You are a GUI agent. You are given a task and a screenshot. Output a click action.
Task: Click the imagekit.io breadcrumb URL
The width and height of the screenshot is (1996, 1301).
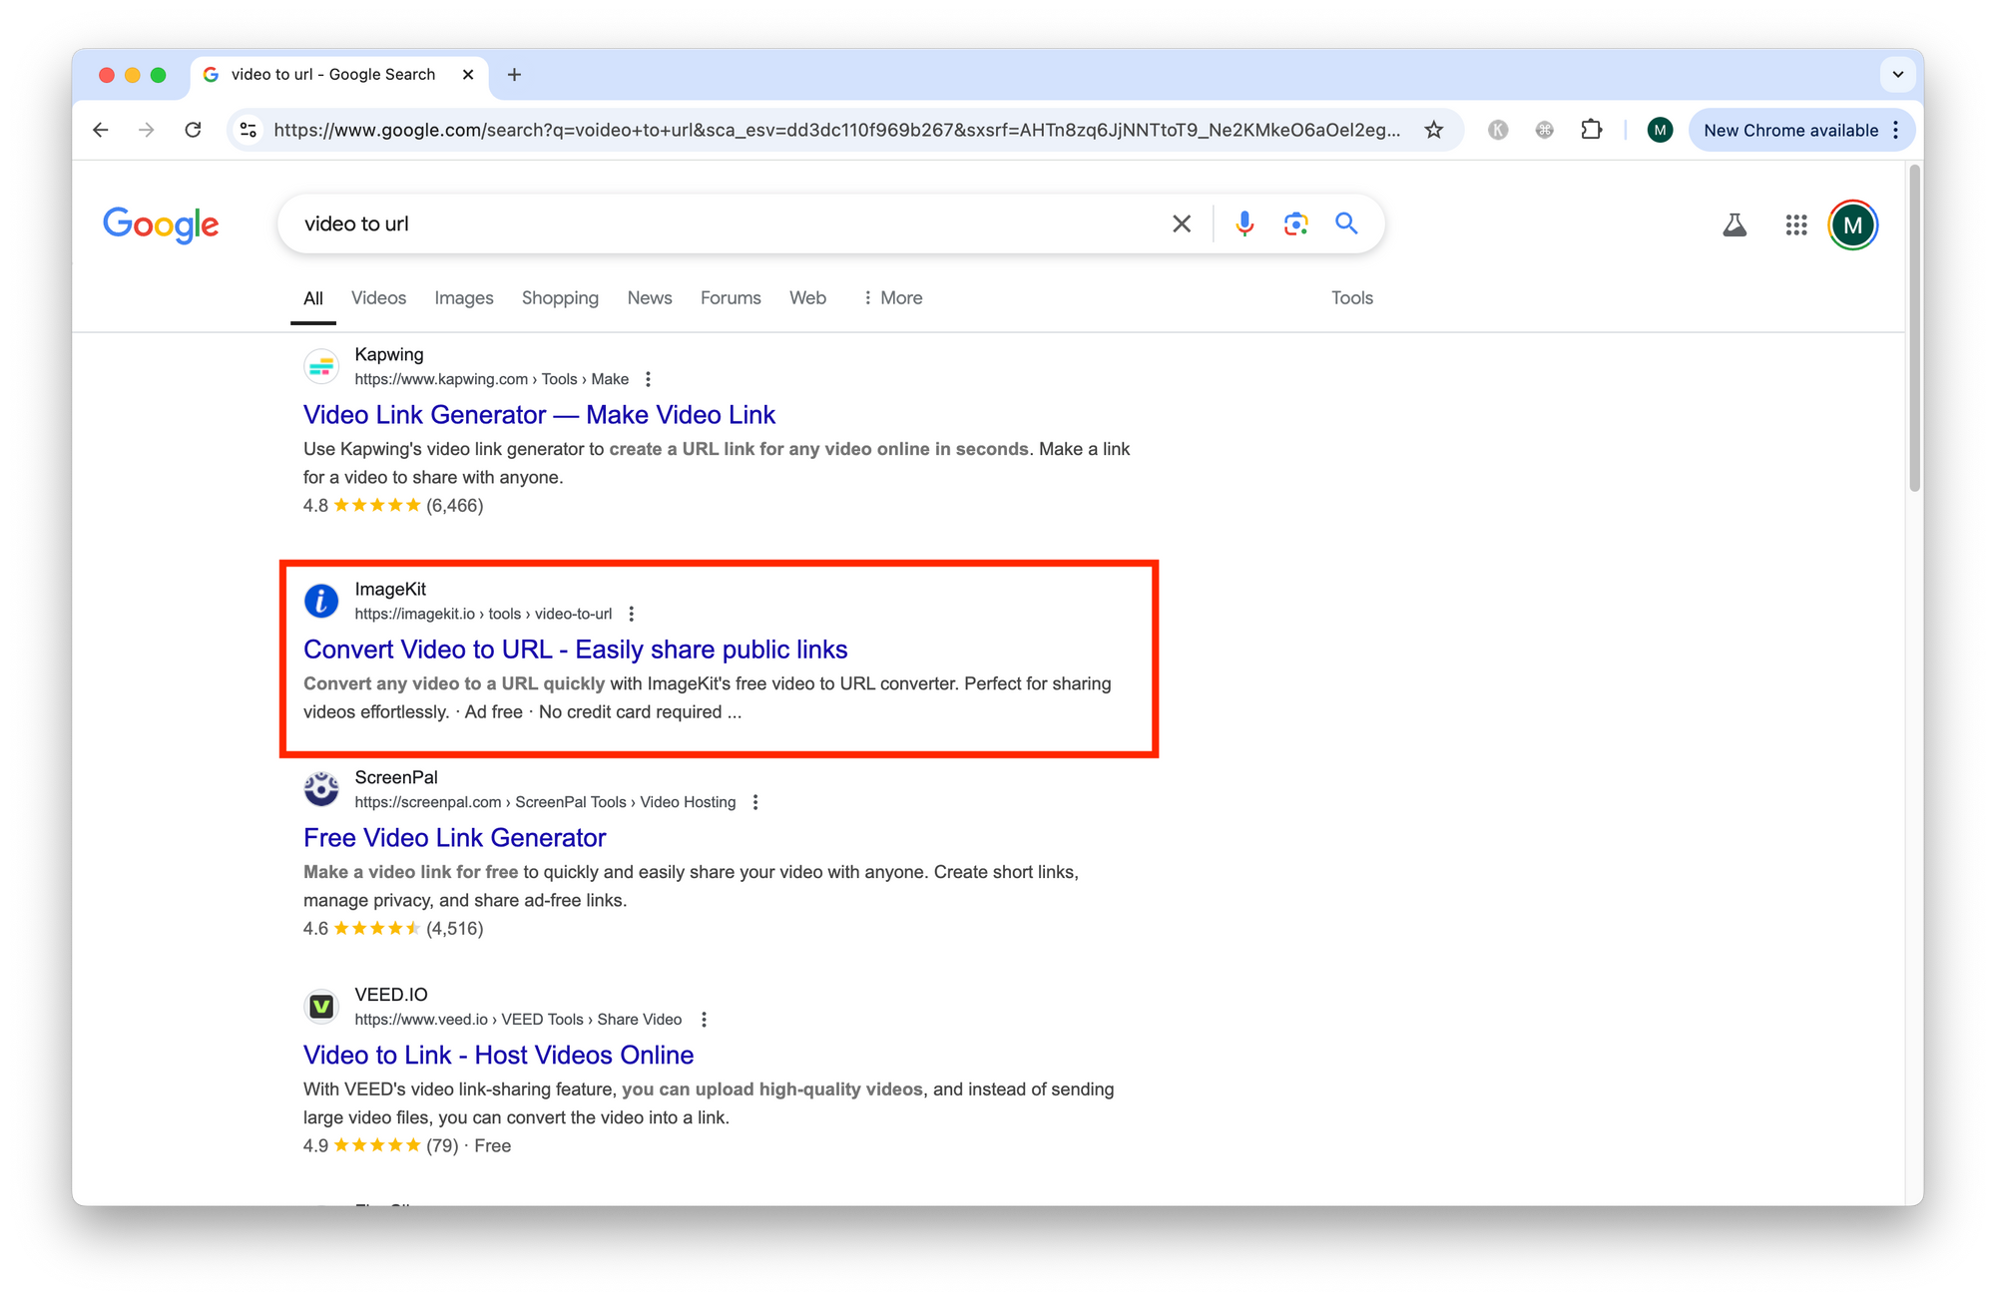tap(483, 614)
